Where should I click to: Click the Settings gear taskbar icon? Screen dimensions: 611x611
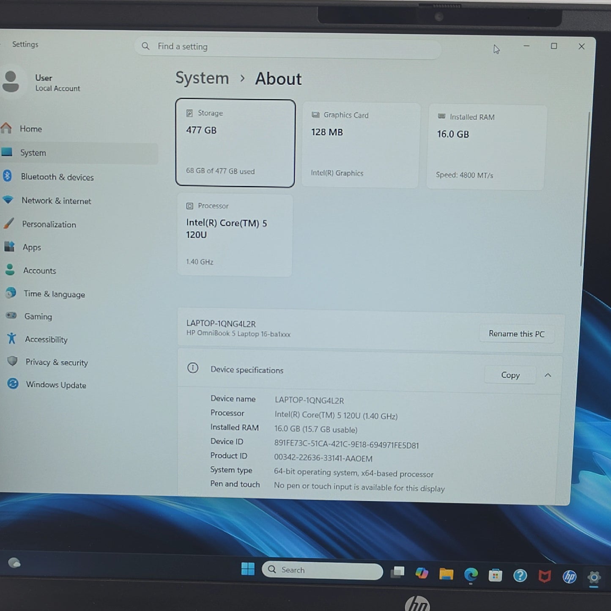(x=594, y=578)
